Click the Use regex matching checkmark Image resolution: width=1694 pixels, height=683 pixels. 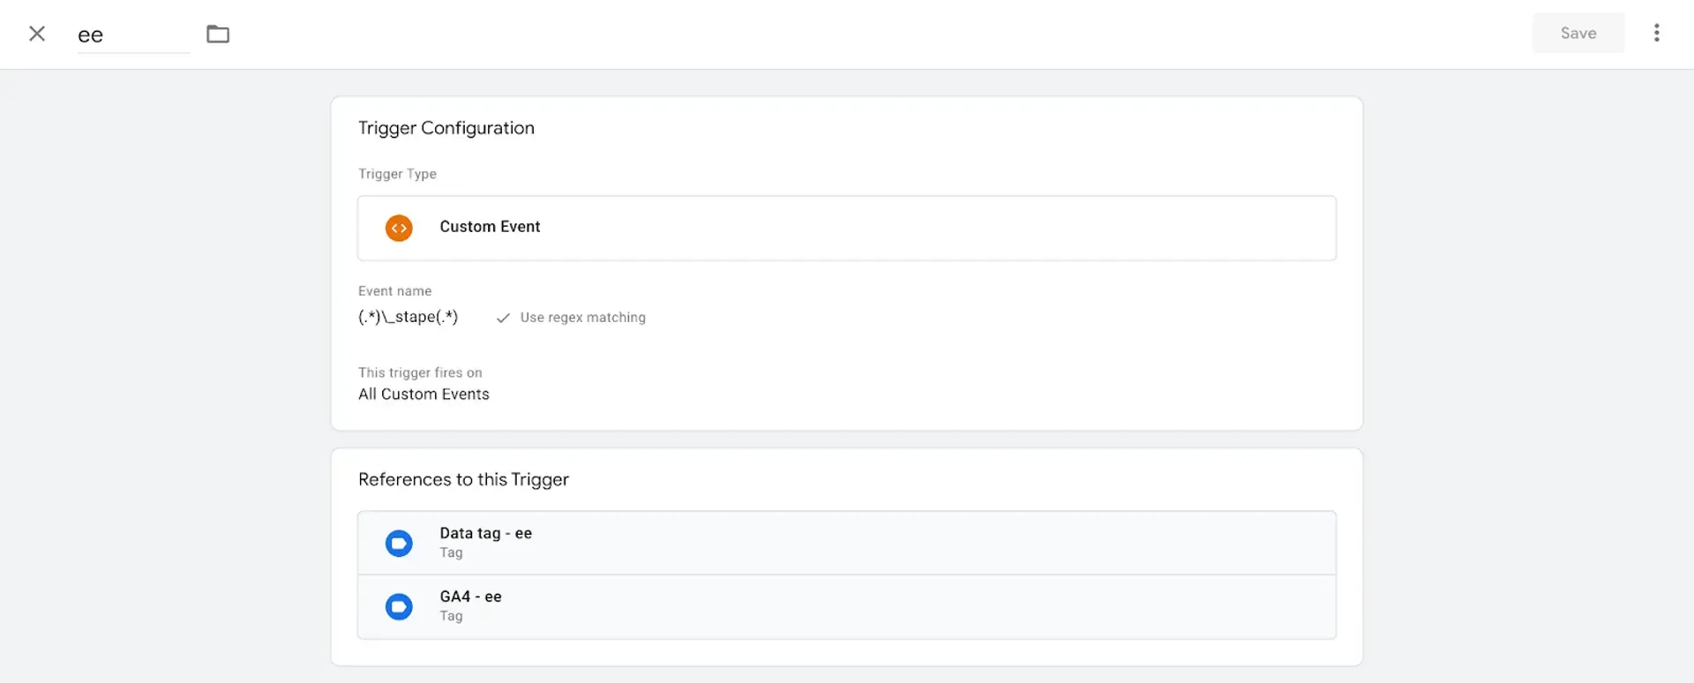point(503,318)
